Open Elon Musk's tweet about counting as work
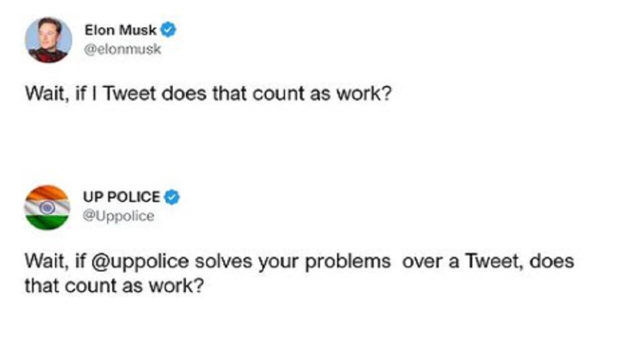Viewport: 641px width, 360px height. pos(207,94)
